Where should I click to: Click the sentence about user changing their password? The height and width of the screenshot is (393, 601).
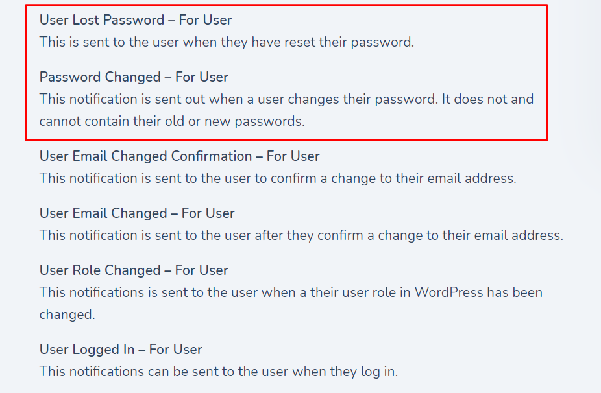coord(239,99)
